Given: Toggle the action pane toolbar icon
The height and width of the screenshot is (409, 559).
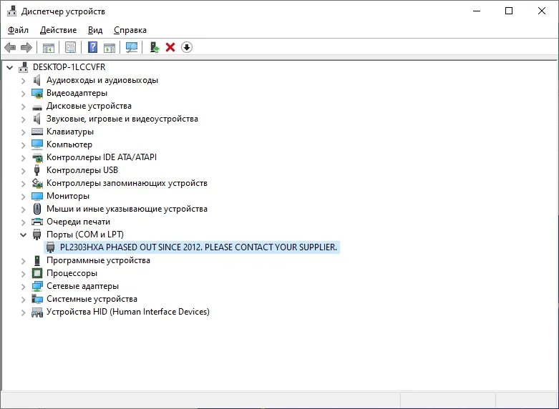Looking at the screenshot, I should click(110, 47).
